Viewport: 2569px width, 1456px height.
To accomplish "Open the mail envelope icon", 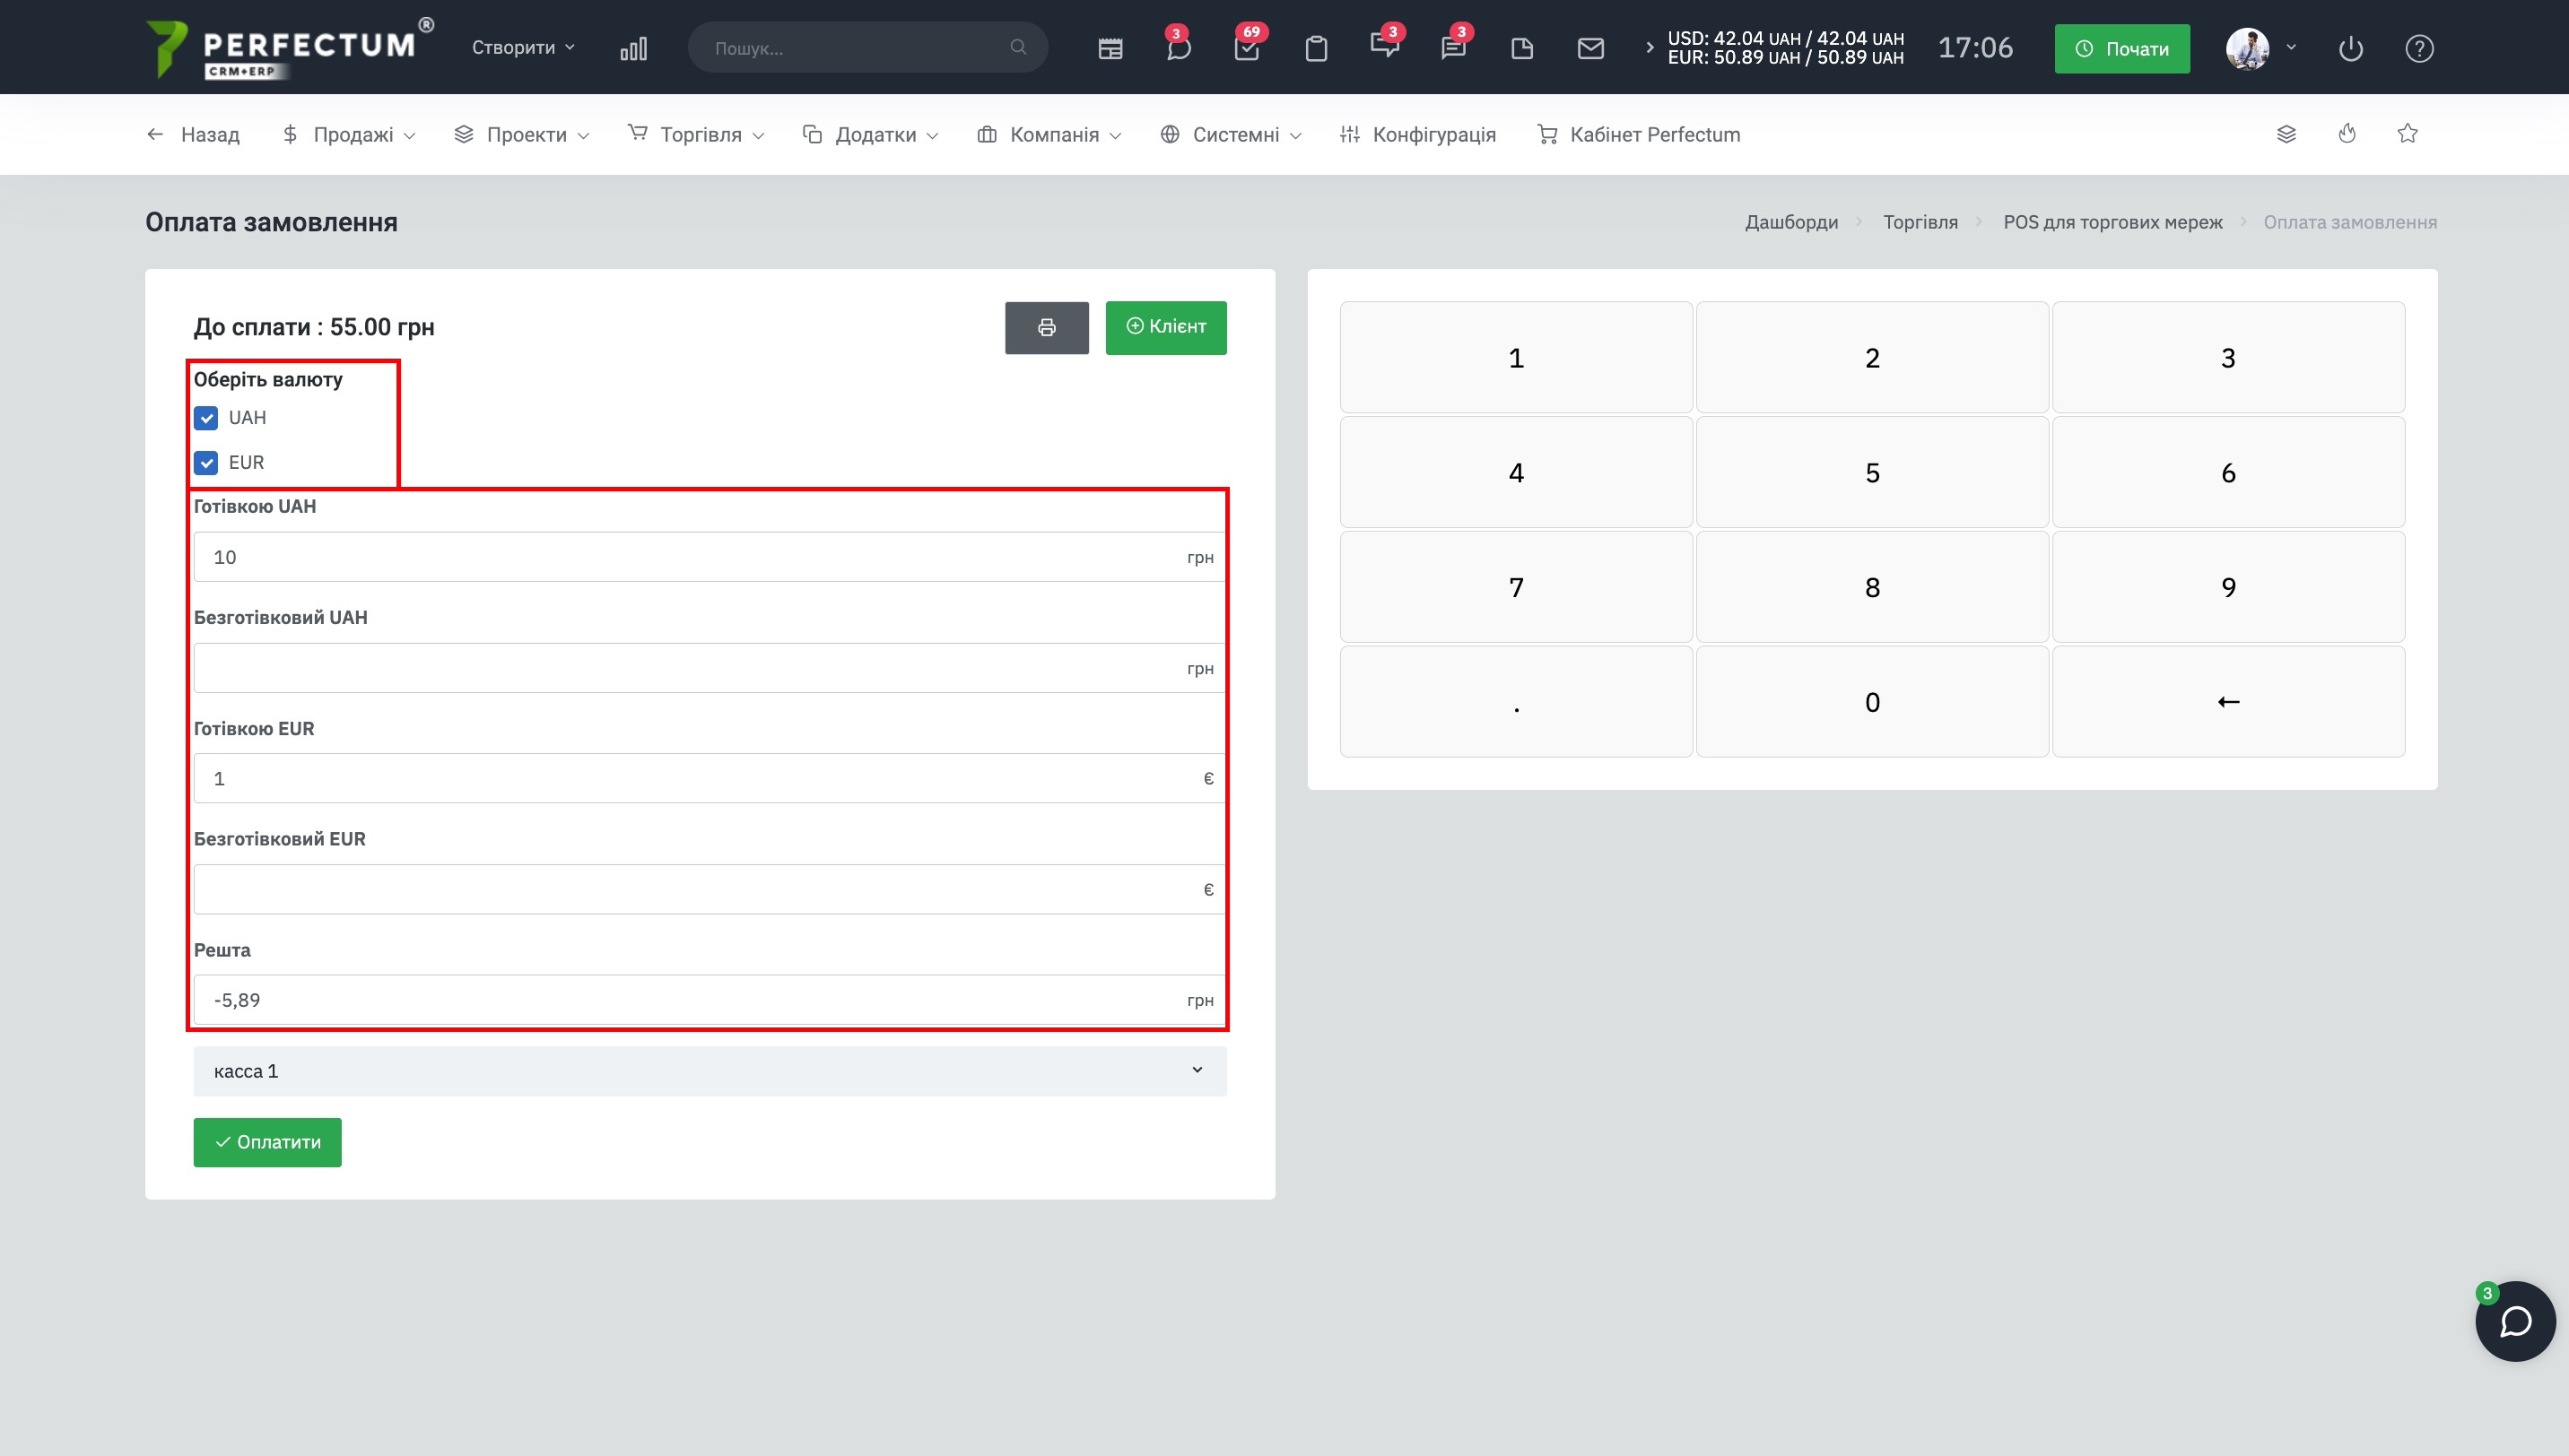I will [x=1589, y=48].
